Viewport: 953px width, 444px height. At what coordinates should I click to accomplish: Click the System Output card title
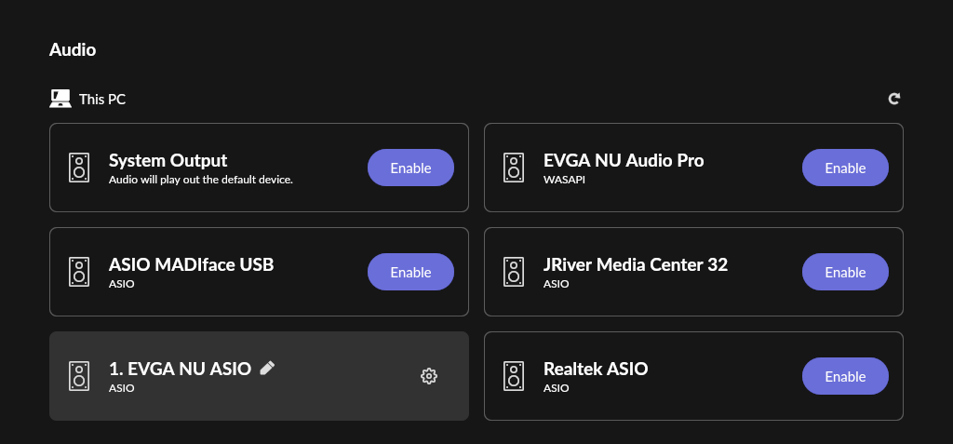[x=168, y=161]
